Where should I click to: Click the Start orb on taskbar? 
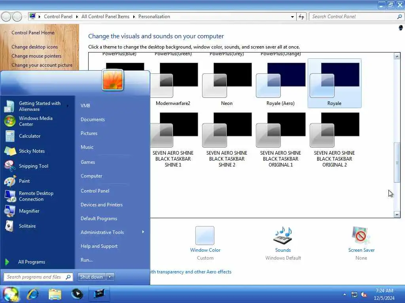(x=10, y=294)
